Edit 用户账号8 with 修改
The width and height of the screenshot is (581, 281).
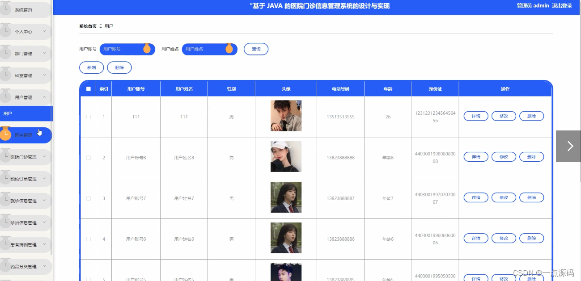click(x=504, y=157)
